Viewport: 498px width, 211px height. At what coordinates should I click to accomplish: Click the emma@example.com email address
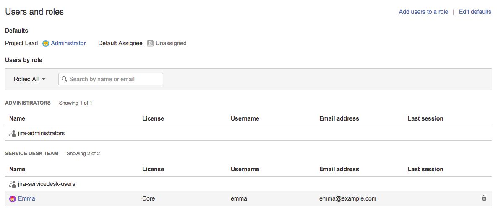348,198
